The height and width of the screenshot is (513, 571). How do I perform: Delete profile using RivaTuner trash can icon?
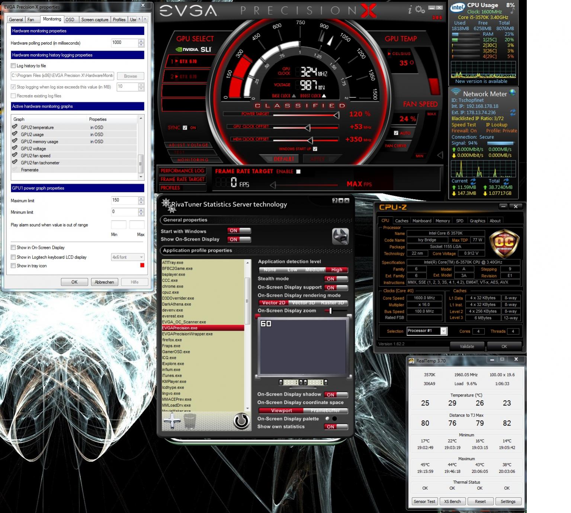click(190, 421)
